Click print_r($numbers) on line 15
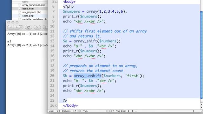The height and width of the screenshot is (114, 203). [82, 51]
